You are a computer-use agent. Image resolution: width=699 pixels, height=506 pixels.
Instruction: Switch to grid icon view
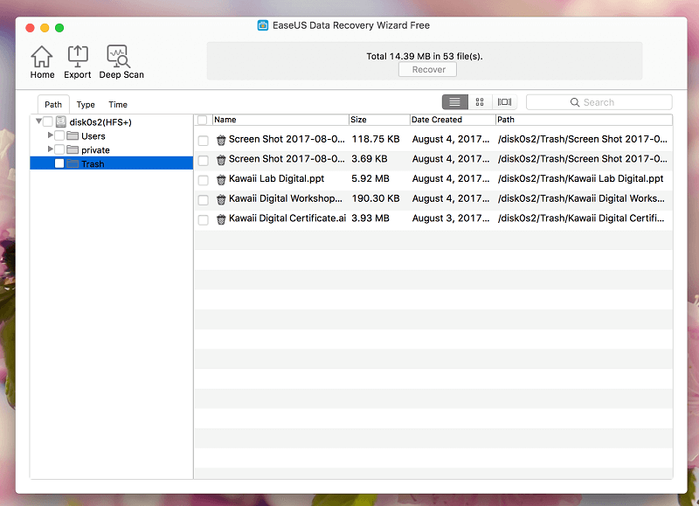(x=480, y=102)
